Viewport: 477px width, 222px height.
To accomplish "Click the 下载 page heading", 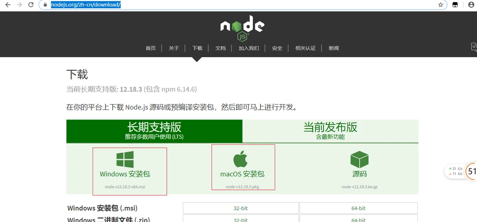I will pos(77,74).
